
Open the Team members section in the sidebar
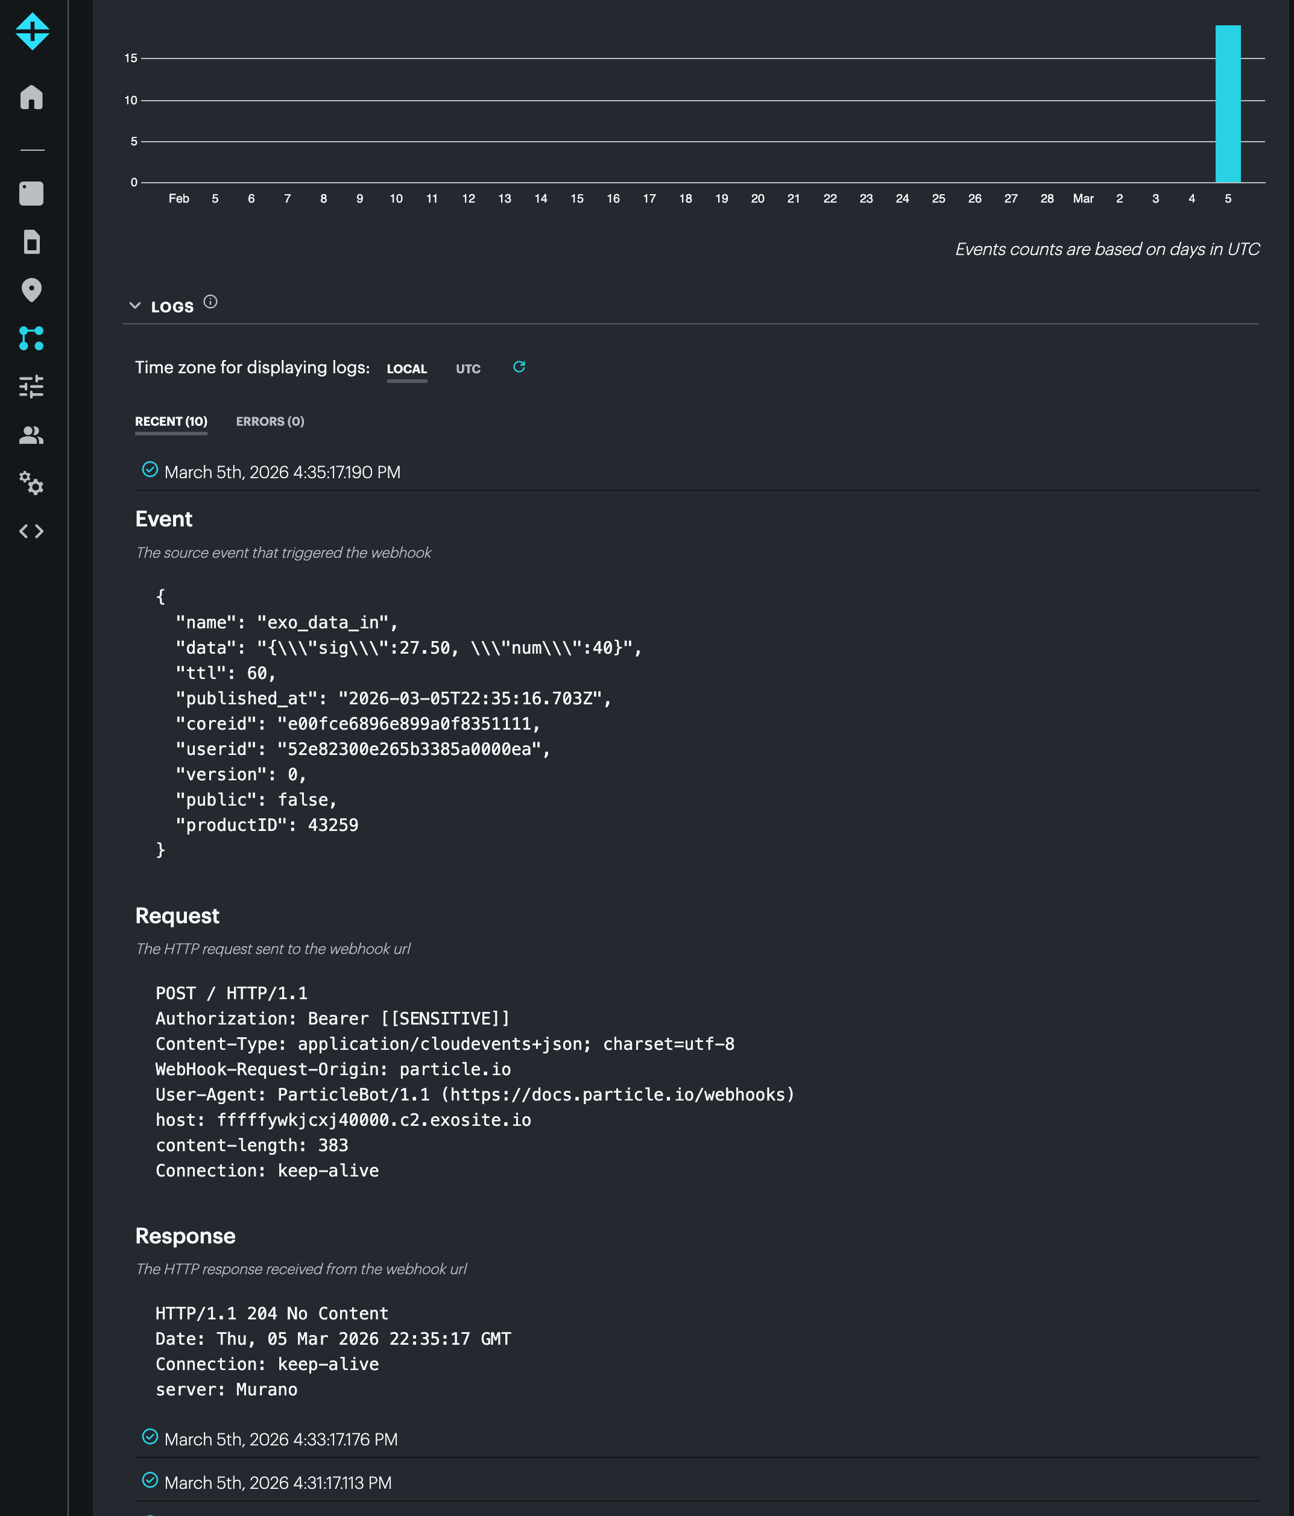31,435
